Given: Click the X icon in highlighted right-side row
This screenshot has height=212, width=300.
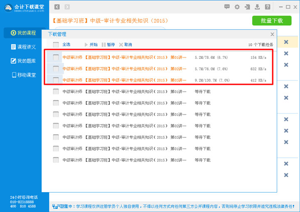Looking at the screenshot, I should [x=286, y=42].
